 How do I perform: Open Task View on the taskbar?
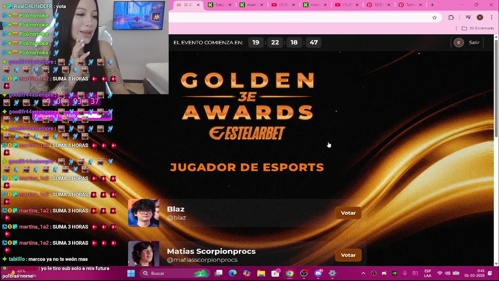tap(218, 273)
